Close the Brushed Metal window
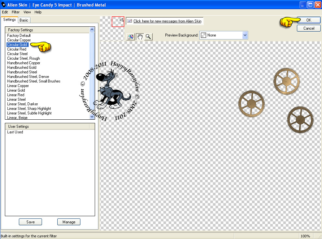The width and height of the screenshot is (322, 239). 318,5
